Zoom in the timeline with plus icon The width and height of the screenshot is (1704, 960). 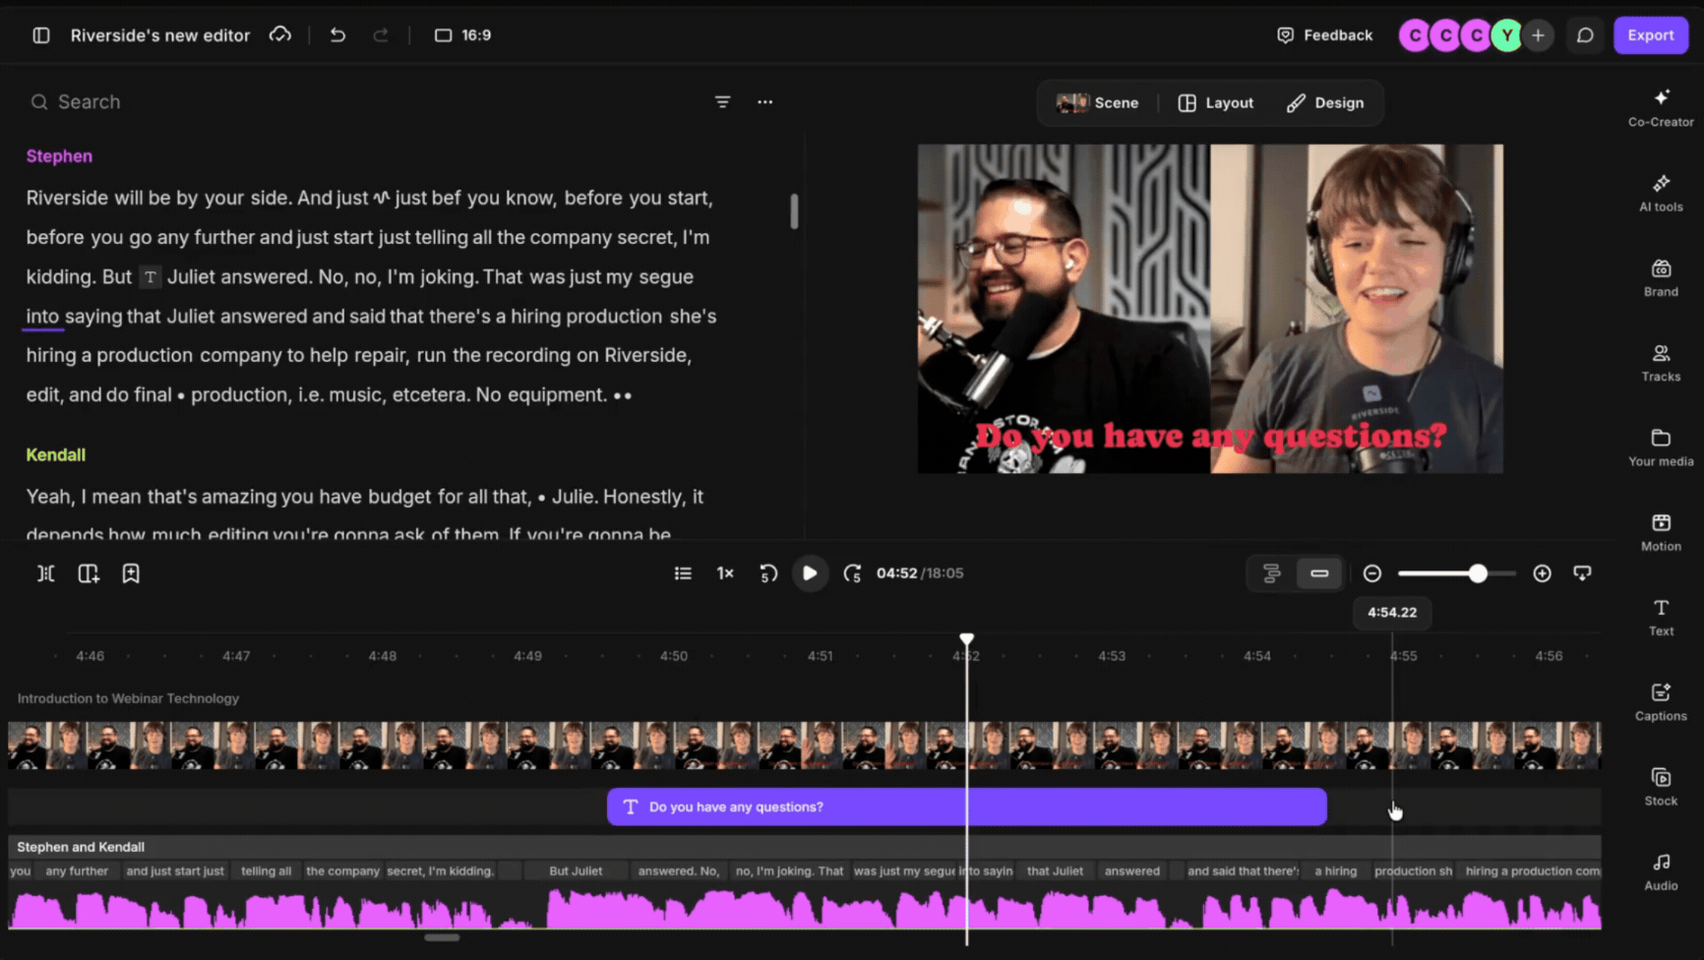click(x=1542, y=573)
